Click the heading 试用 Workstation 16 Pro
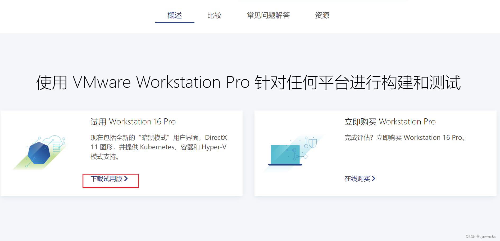This screenshot has height=241, width=500. point(133,122)
